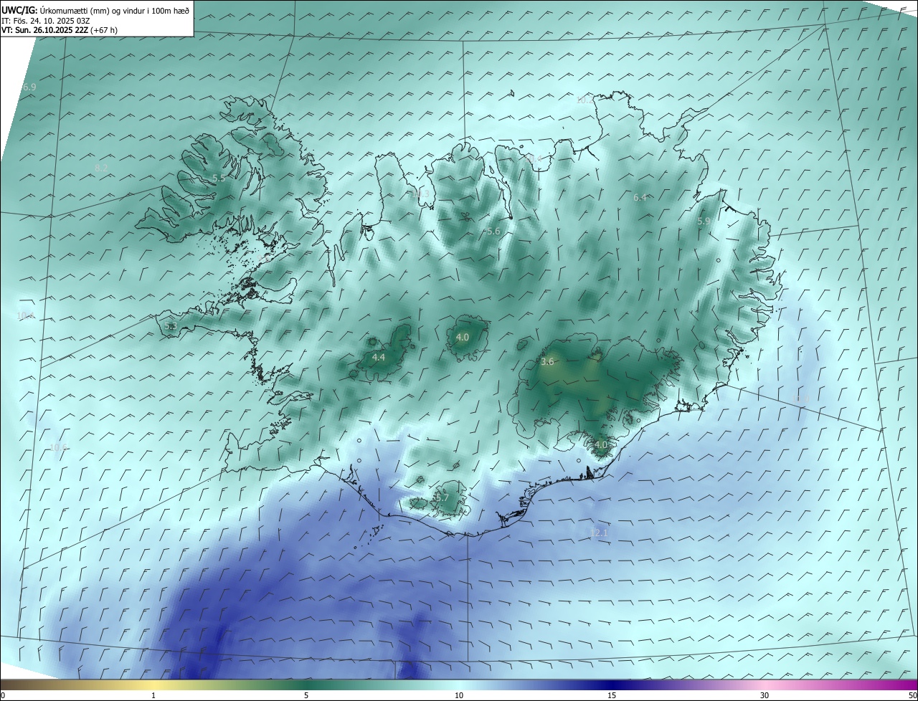Click the 3.6 value on Vatnajökull
The width and height of the screenshot is (918, 701).
click(x=547, y=362)
